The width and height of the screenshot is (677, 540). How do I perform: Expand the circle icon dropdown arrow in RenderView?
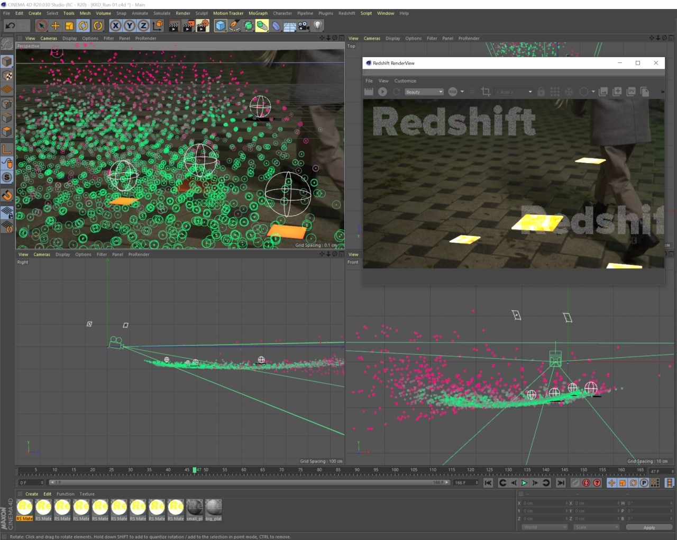[593, 92]
